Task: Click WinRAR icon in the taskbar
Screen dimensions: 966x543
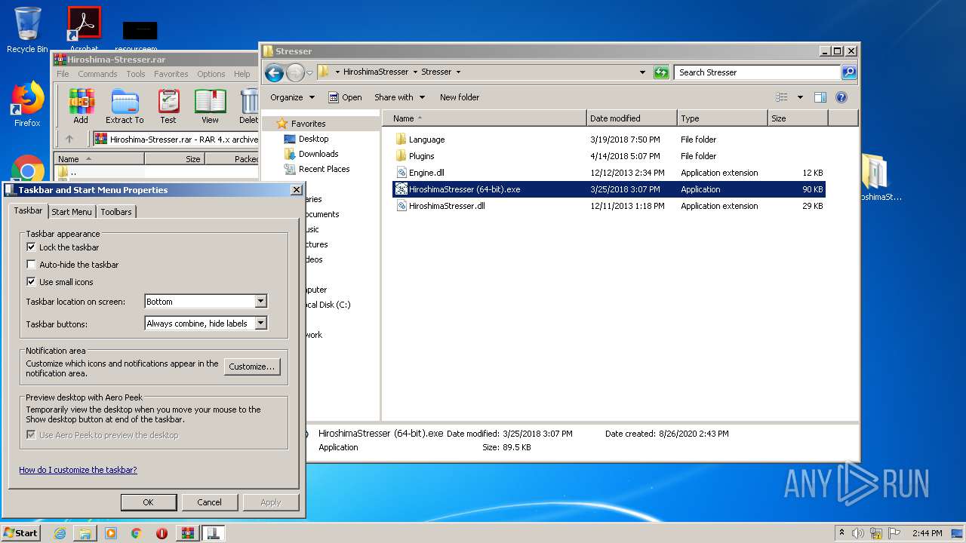Action: pyautogui.click(x=187, y=533)
